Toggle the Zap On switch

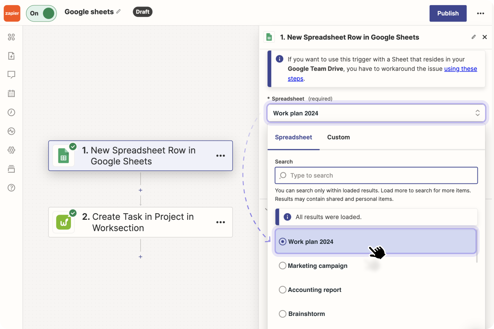click(41, 13)
